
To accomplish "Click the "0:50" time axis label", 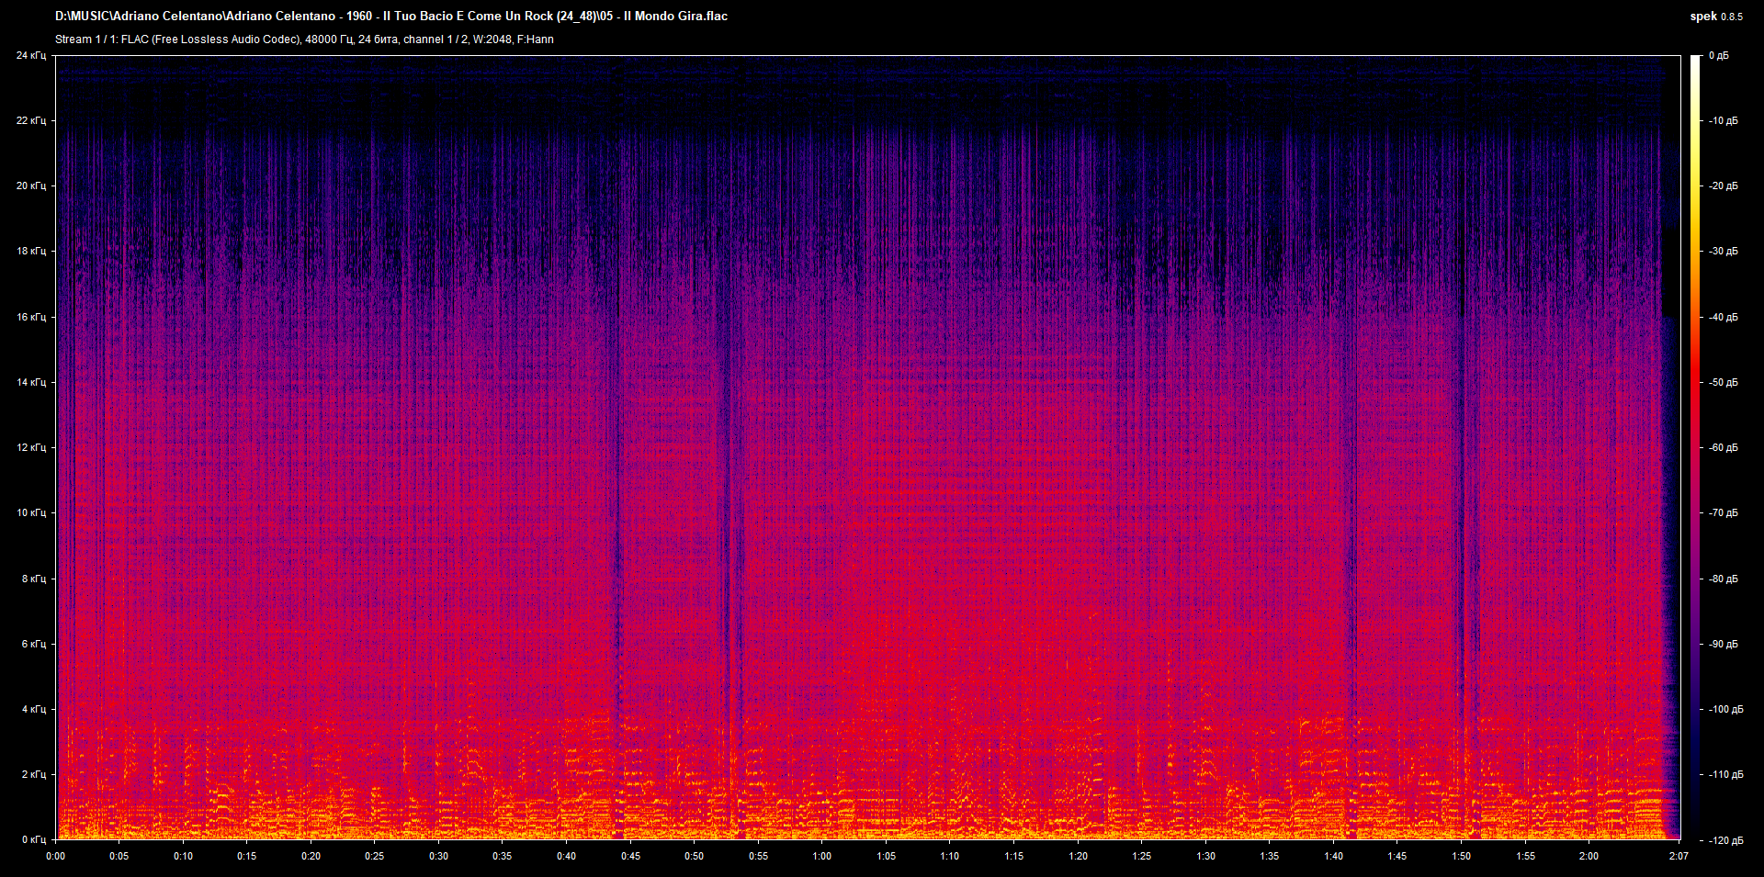I will click(x=695, y=857).
